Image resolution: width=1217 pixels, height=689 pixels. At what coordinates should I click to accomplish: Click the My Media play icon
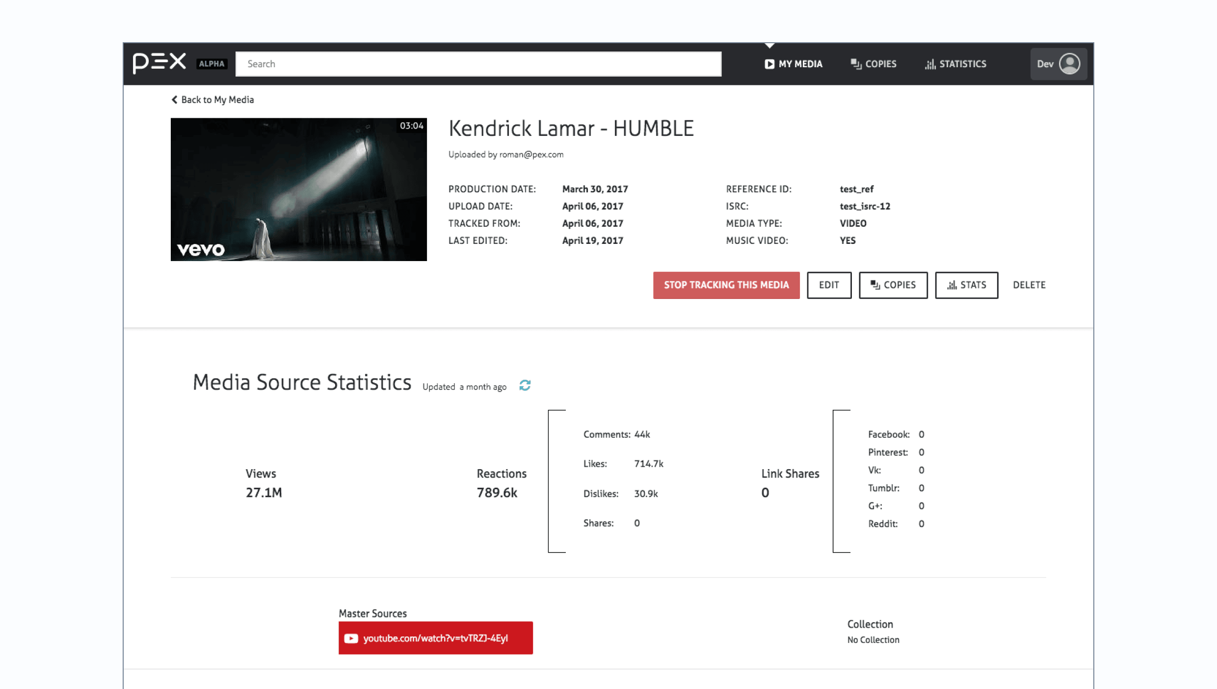point(769,64)
